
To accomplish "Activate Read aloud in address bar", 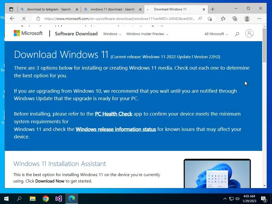I will 200,19.
